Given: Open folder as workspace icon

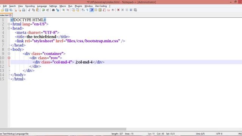Looking at the screenshot, I should (x=109, y=10).
